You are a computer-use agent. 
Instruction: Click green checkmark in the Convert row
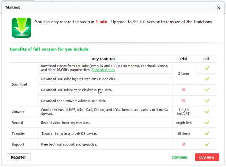(207, 112)
